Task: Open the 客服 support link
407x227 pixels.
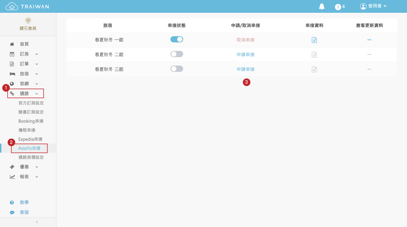Action: (24, 212)
